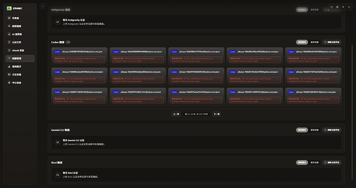The width and height of the screenshot is (356, 188).
Task: Click the Codex badge on first row, first card
Action: pyautogui.click(x=57, y=52)
